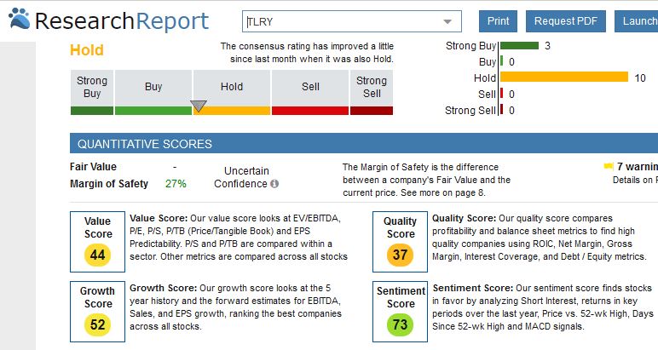Click the 7 warnings link
This screenshot has width=658, height=350.
click(x=637, y=166)
